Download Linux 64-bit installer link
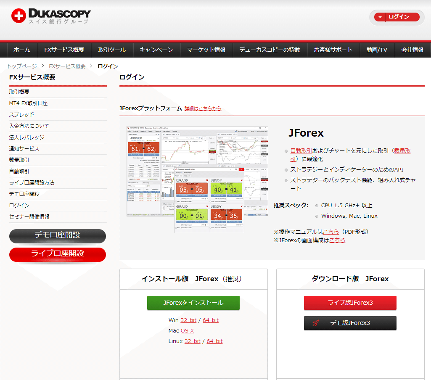This screenshot has height=380, width=431. pyautogui.click(x=215, y=341)
